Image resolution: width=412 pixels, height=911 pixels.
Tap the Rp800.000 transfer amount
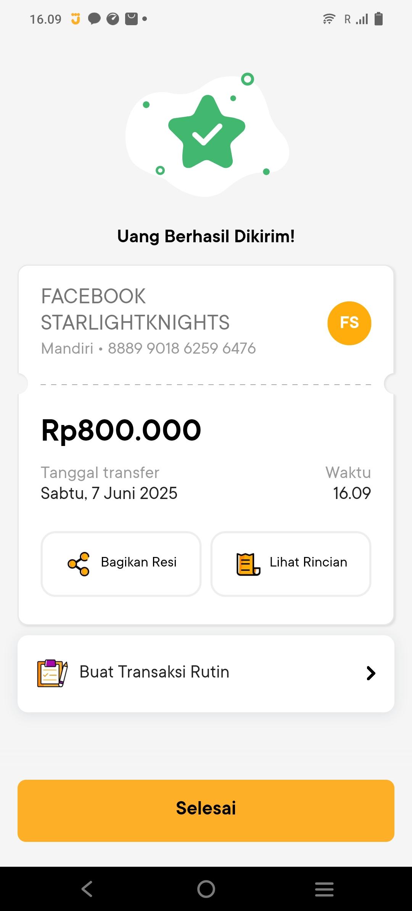pos(121,430)
